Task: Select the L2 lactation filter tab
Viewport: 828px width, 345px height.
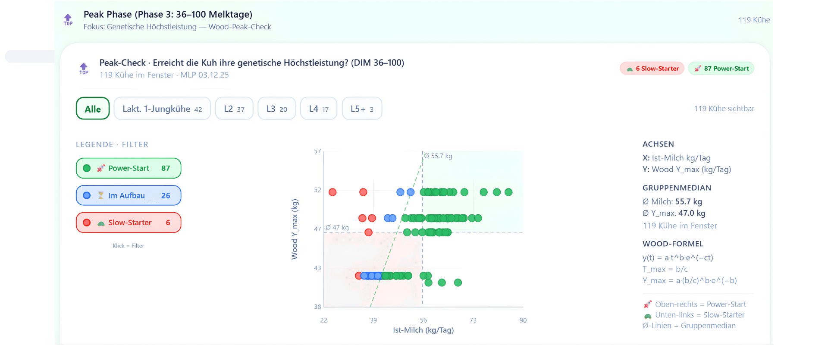Action: pyautogui.click(x=234, y=108)
